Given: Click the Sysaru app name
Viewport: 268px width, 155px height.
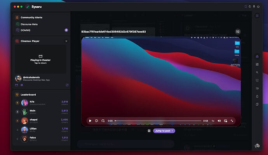Looking at the screenshot, I should (37, 7).
